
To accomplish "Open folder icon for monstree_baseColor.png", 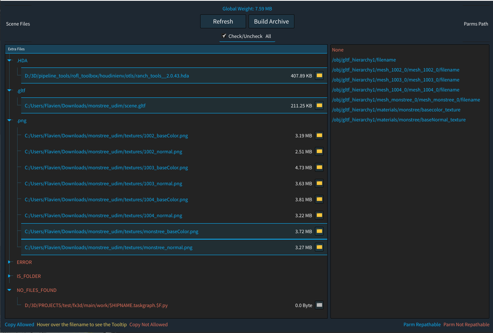I will 319,231.
